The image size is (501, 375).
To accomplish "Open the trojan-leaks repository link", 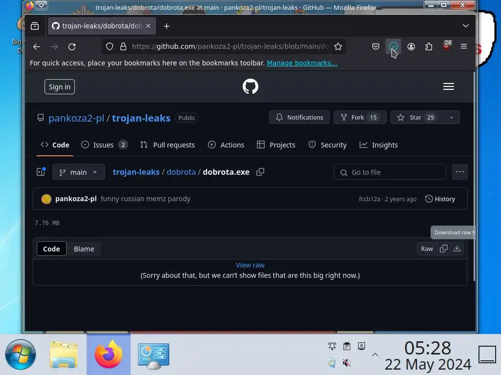I will [141, 118].
